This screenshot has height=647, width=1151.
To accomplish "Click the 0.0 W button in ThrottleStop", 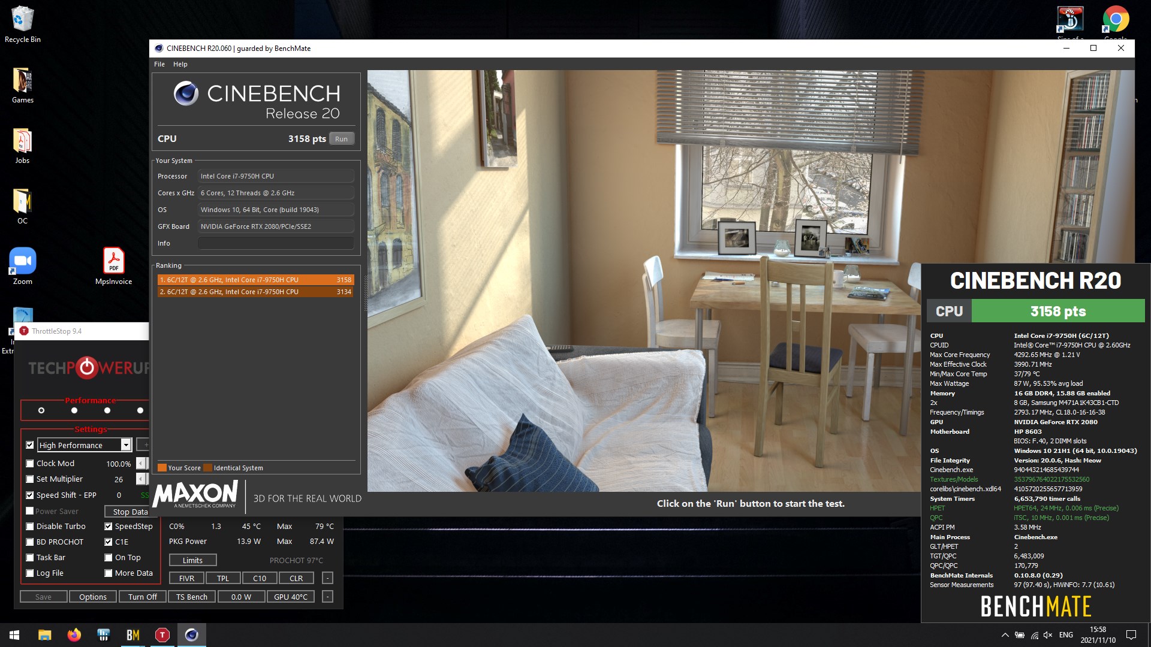I will (241, 597).
